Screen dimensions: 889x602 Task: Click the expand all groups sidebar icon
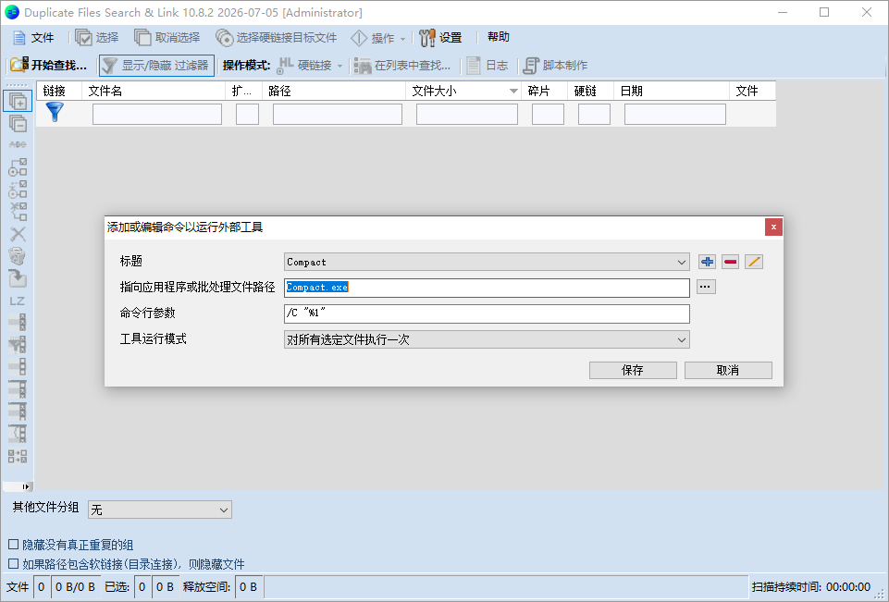pyautogui.click(x=18, y=102)
